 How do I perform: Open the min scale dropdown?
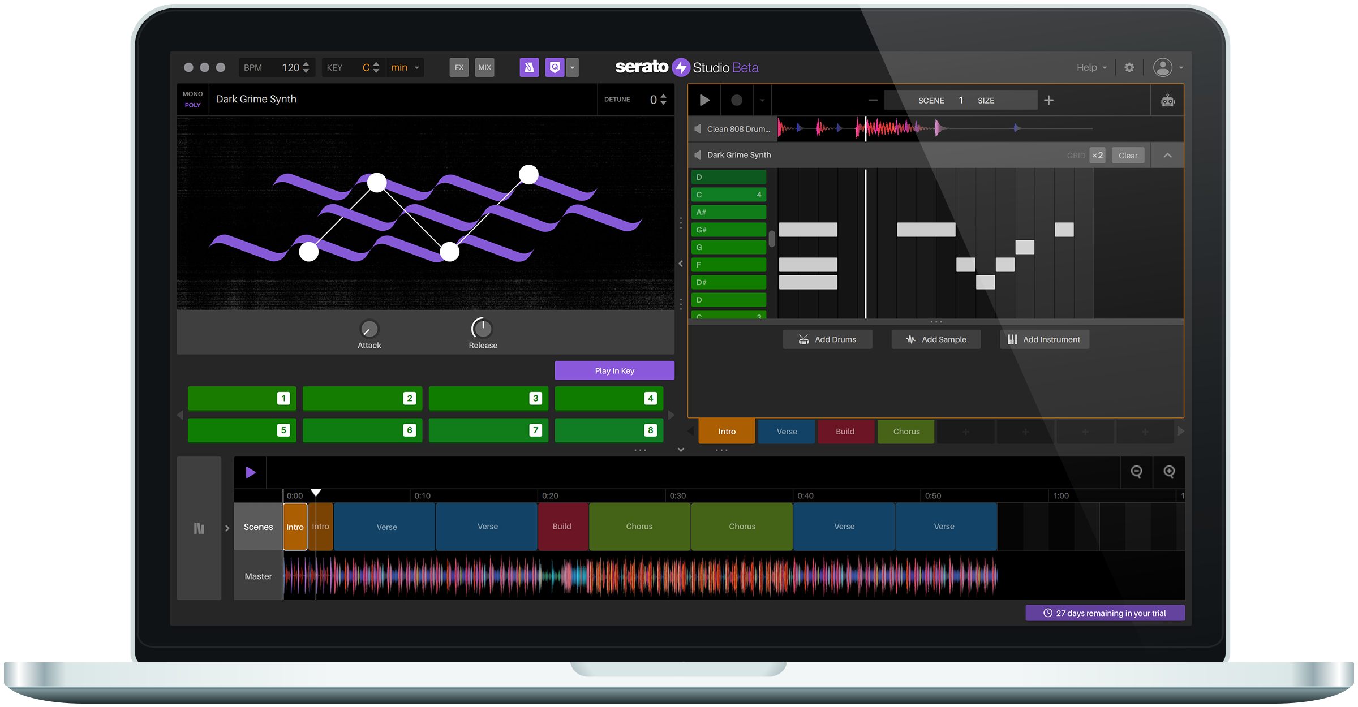click(405, 68)
